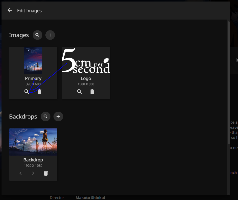
Task: Search replacement for the Logo image
Action: pyautogui.click(x=79, y=92)
